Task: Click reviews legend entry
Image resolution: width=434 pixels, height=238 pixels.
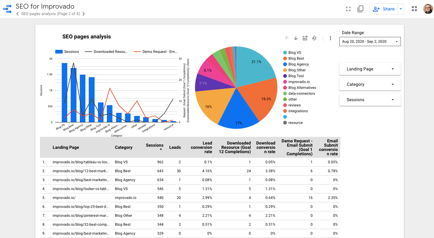Action: pos(292,105)
